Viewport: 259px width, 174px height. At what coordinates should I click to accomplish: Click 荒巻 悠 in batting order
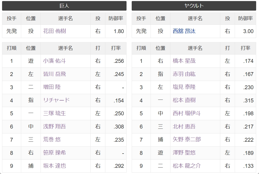point(52,139)
